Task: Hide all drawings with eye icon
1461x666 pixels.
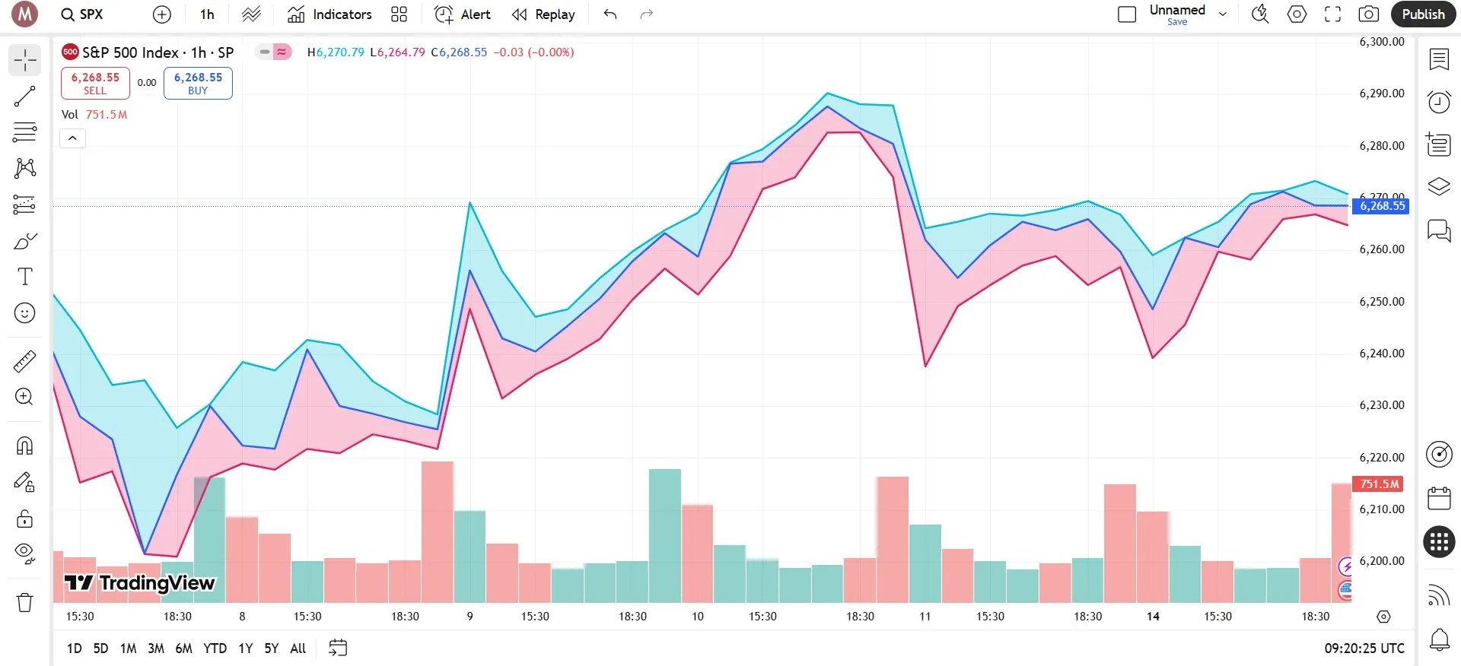Action: click(x=24, y=553)
